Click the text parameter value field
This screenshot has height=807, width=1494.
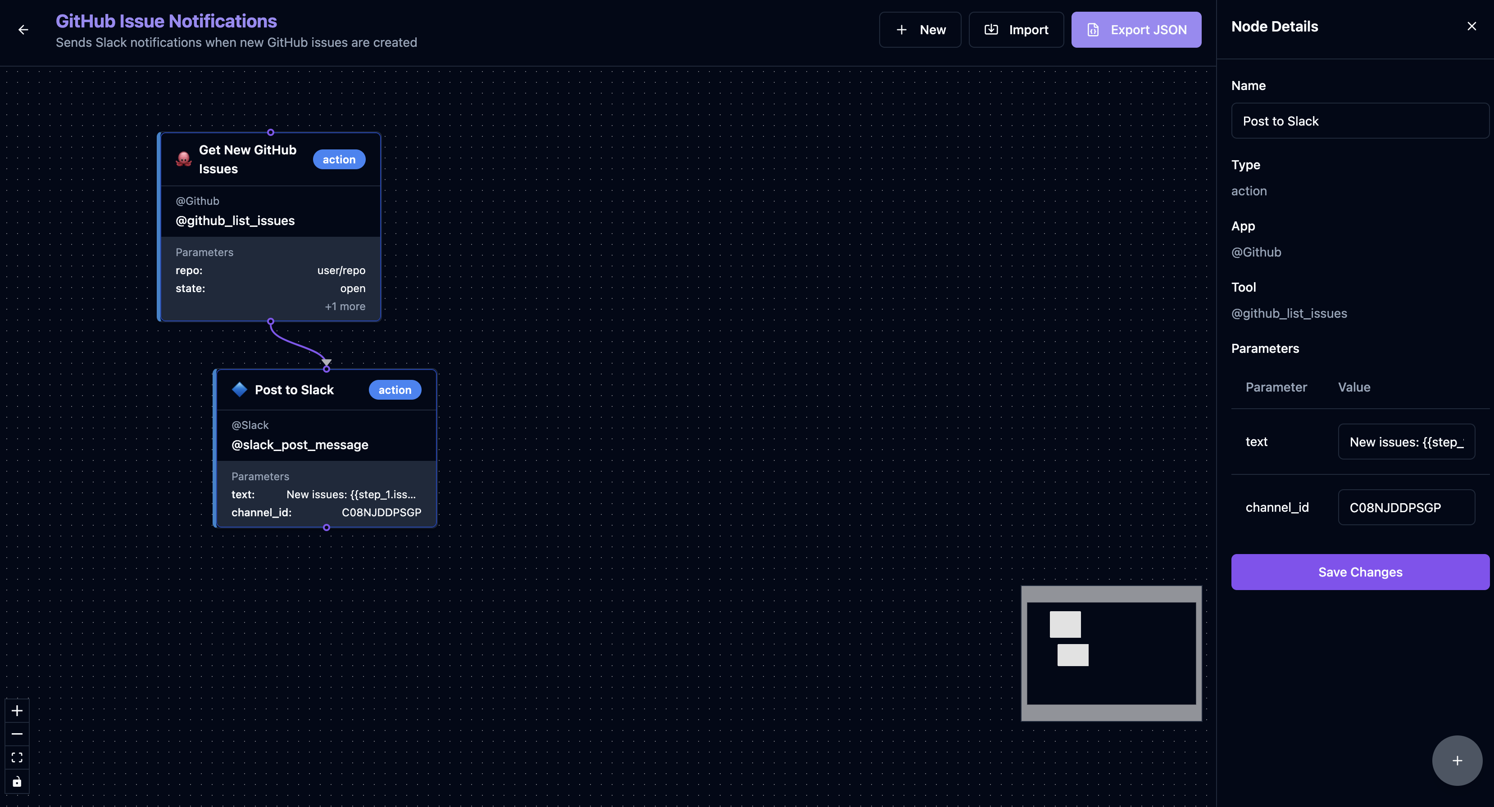[x=1406, y=442]
